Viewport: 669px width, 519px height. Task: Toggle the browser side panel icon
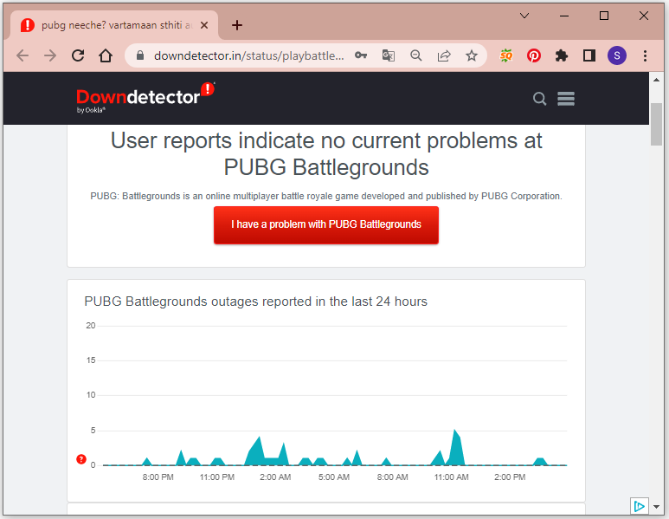click(x=589, y=55)
